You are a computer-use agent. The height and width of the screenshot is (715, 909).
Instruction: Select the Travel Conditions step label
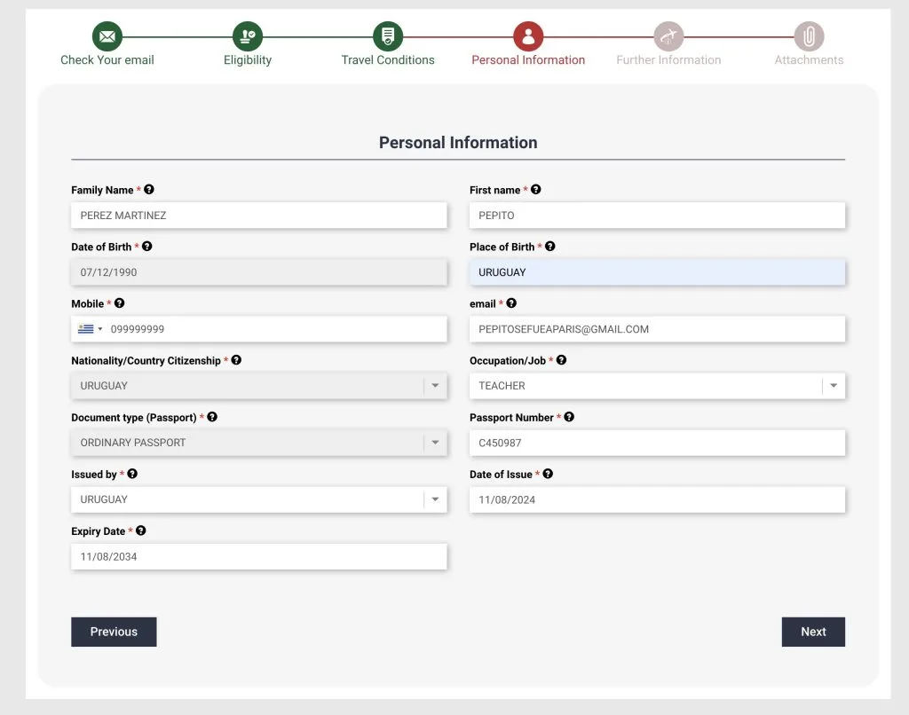(x=388, y=60)
